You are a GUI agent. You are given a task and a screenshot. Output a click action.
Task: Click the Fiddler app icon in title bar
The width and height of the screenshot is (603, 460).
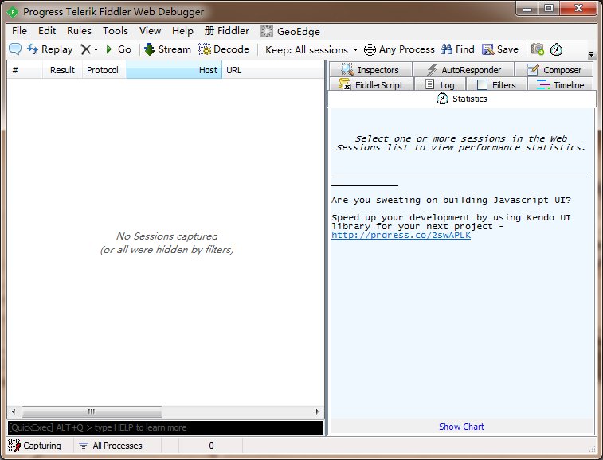point(13,12)
